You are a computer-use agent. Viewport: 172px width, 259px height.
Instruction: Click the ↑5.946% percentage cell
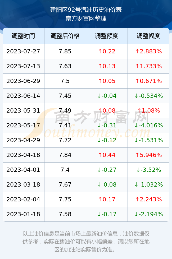point(148,155)
